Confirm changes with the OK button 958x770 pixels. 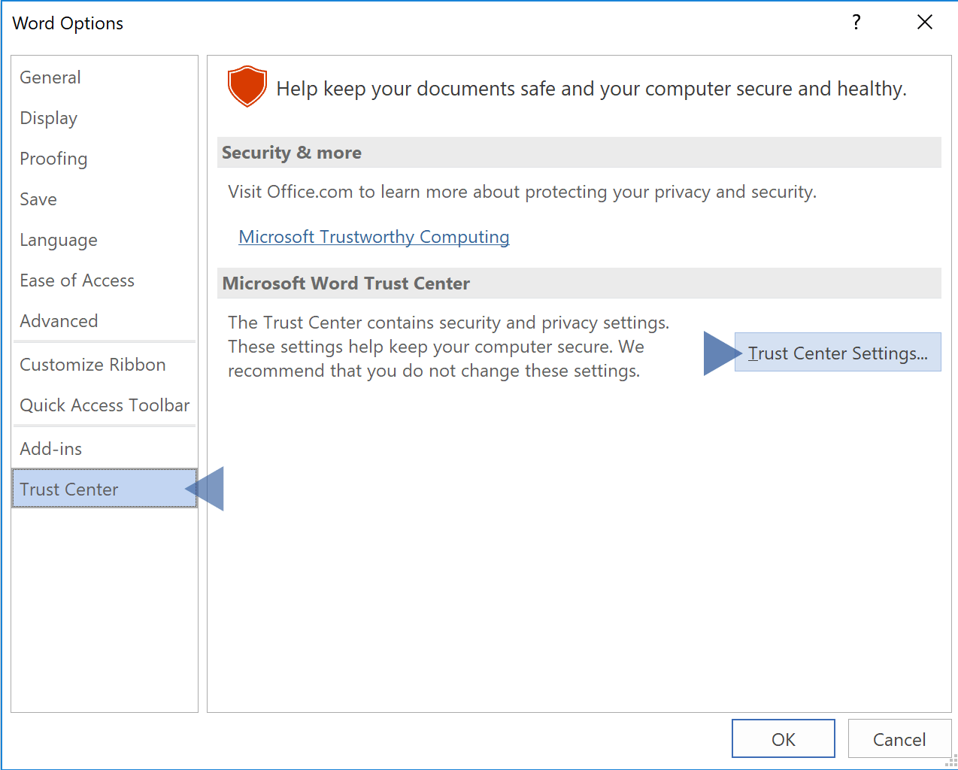[x=783, y=739]
